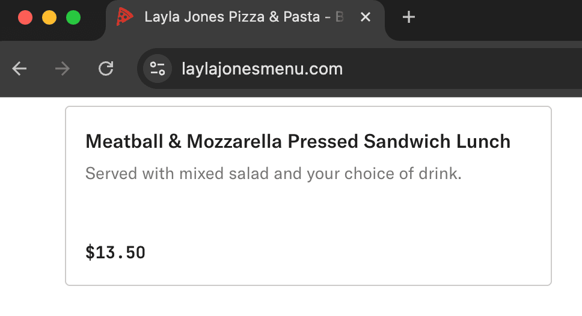Click the laylajonesmenu.com URL text
The height and width of the screenshot is (316, 582).
pos(262,69)
